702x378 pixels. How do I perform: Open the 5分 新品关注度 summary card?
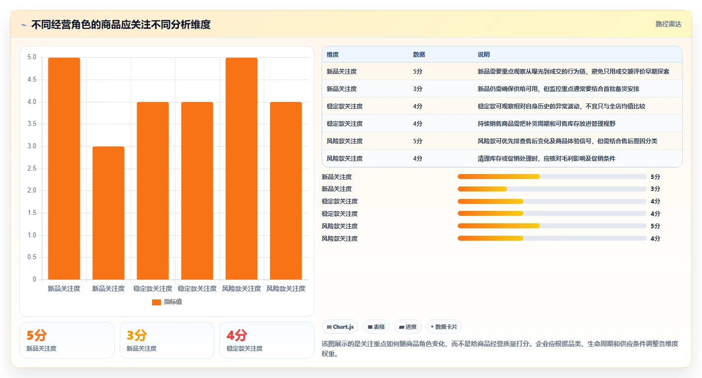(67, 340)
